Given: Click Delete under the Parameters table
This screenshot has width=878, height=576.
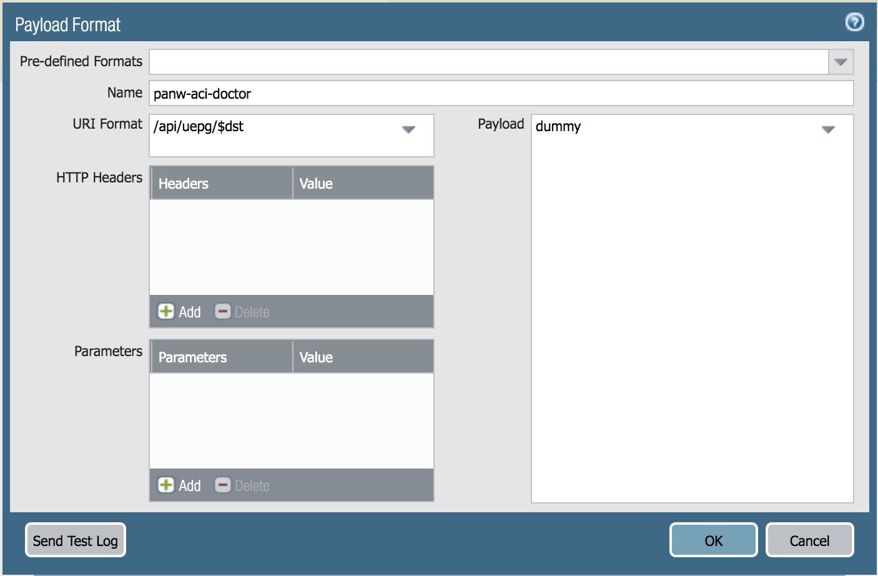Looking at the screenshot, I should pyautogui.click(x=242, y=485).
